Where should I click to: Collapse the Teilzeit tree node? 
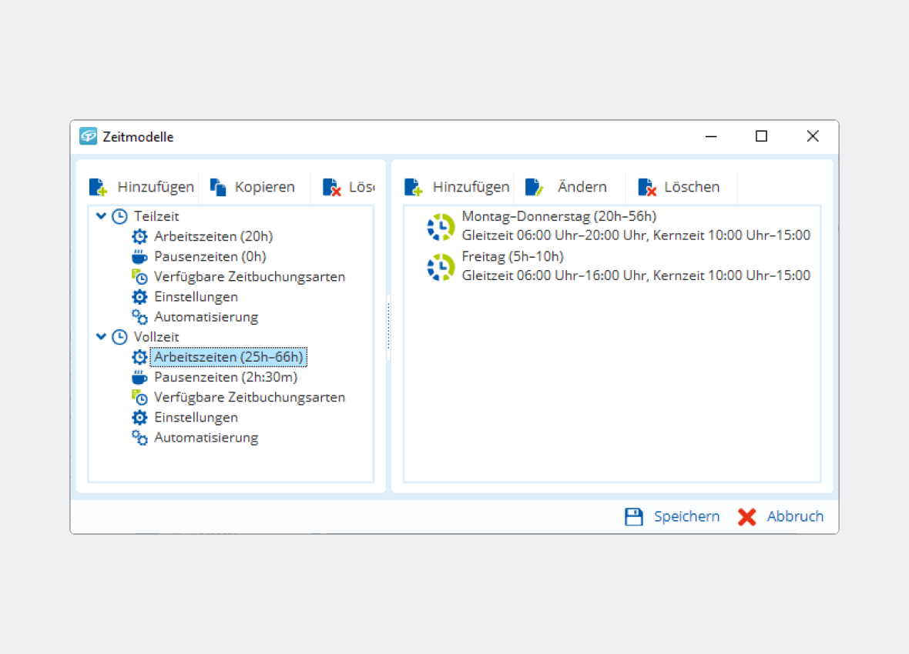coord(101,216)
